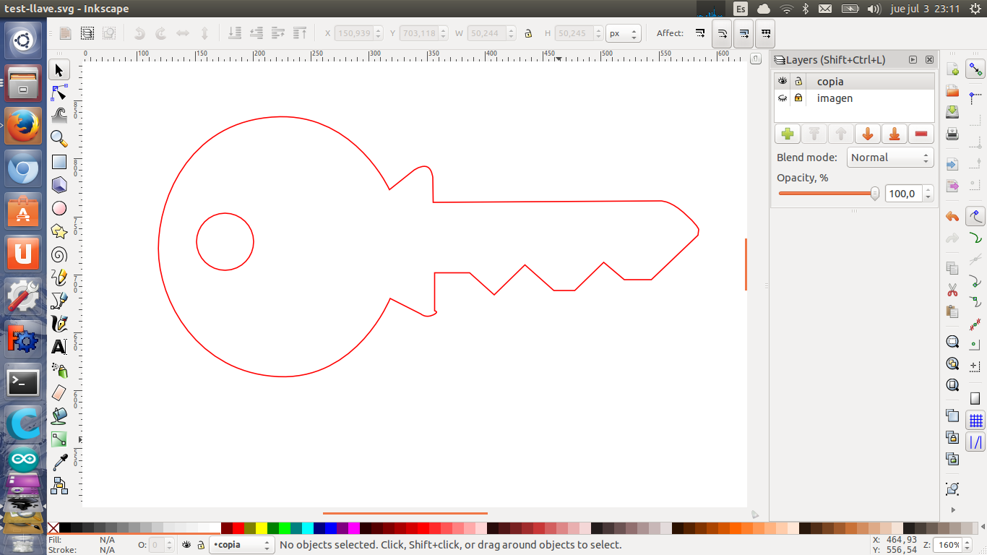Select the imagen layer in the list
The height and width of the screenshot is (555, 987).
tap(835, 98)
